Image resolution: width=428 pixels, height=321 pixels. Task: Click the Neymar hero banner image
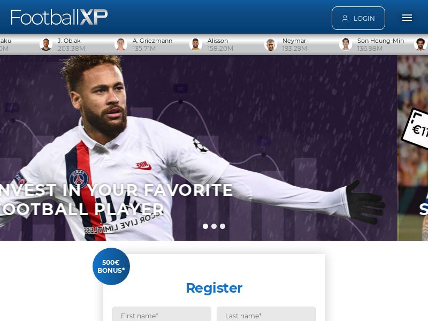tap(198, 148)
